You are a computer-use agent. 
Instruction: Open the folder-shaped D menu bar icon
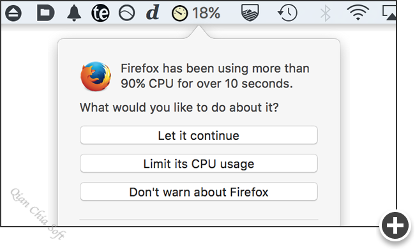(x=45, y=12)
